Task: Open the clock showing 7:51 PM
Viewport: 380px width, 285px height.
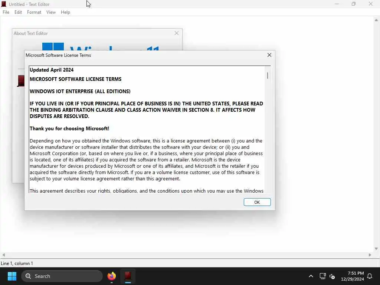Action: click(x=353, y=276)
